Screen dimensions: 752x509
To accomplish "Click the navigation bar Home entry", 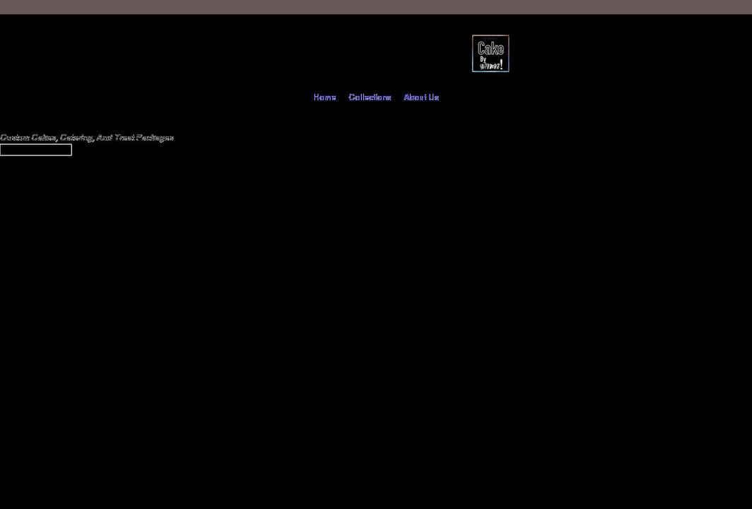I will [324, 97].
